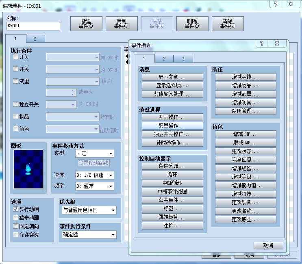This screenshot has height=264, width=302.
Task: Click the 中断事件处理 command button
Action: point(172,191)
